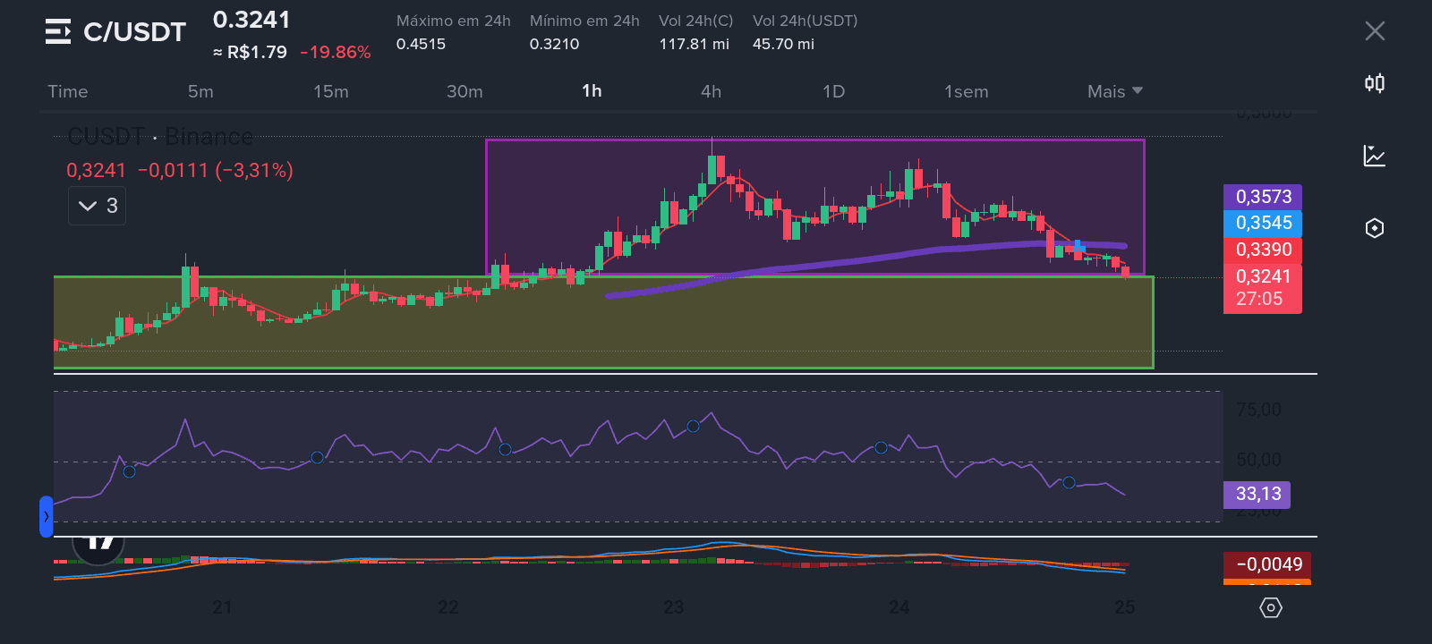1432x644 pixels.
Task: Click the 0,3390 red price label
Action: [x=1263, y=250]
